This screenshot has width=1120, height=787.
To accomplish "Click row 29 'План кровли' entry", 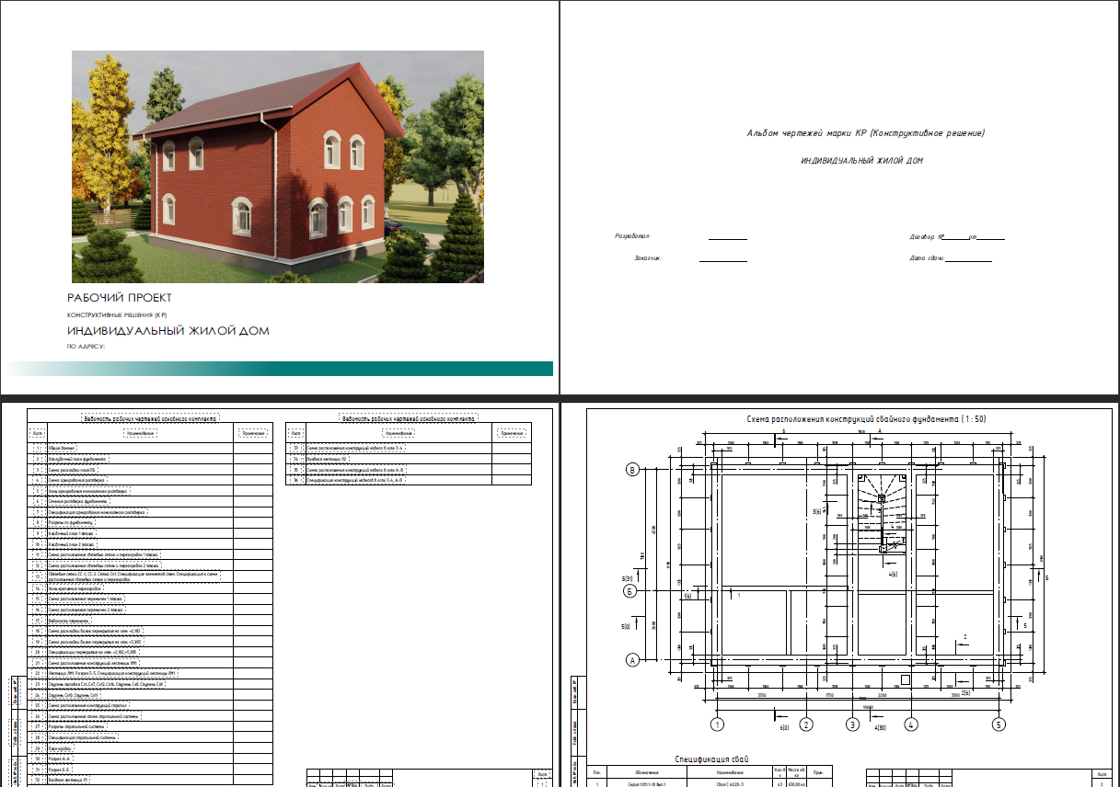I will [151, 749].
